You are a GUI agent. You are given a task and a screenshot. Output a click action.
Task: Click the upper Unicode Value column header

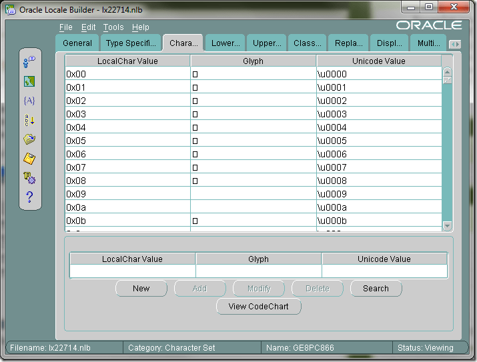coord(379,61)
